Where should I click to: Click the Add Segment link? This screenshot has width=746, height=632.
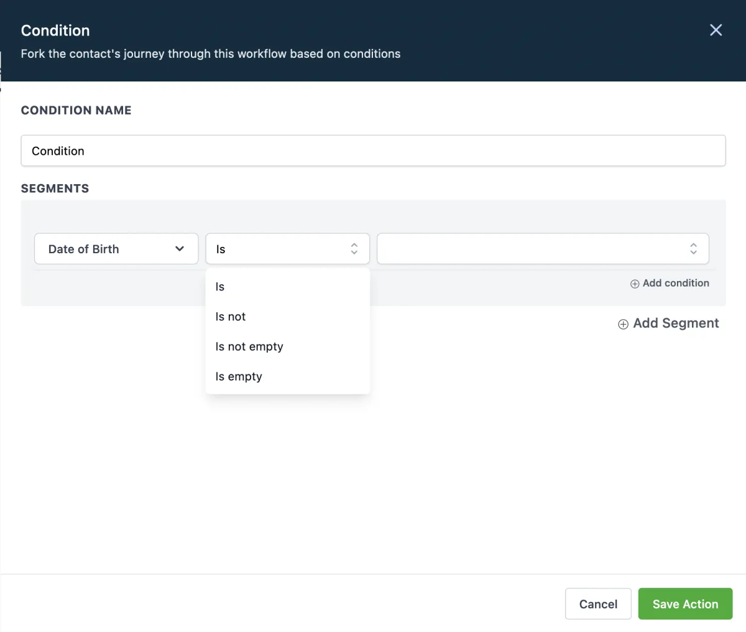point(676,323)
